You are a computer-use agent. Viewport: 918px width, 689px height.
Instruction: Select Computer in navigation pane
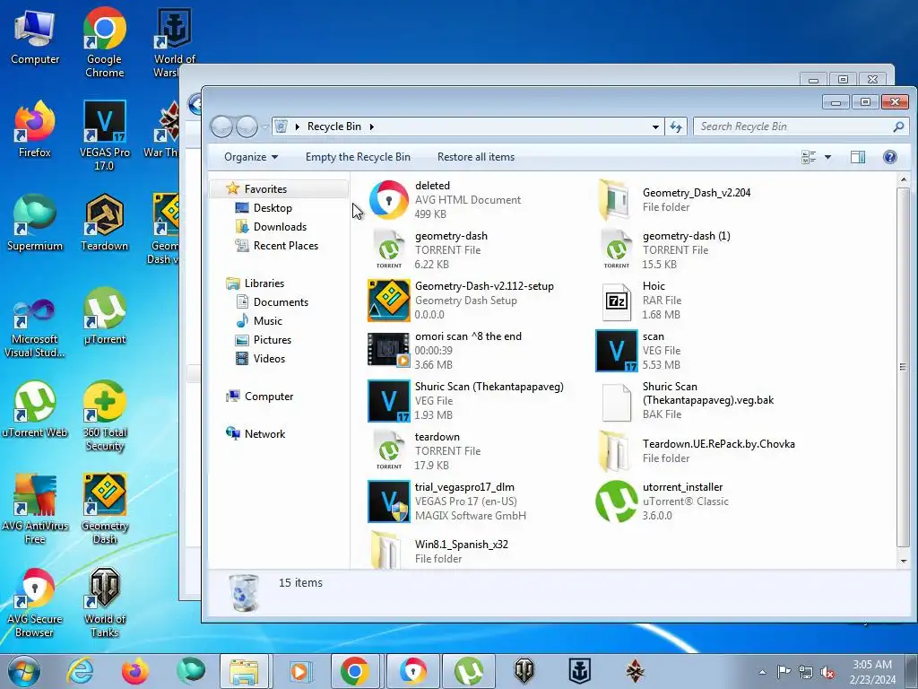[x=269, y=396]
